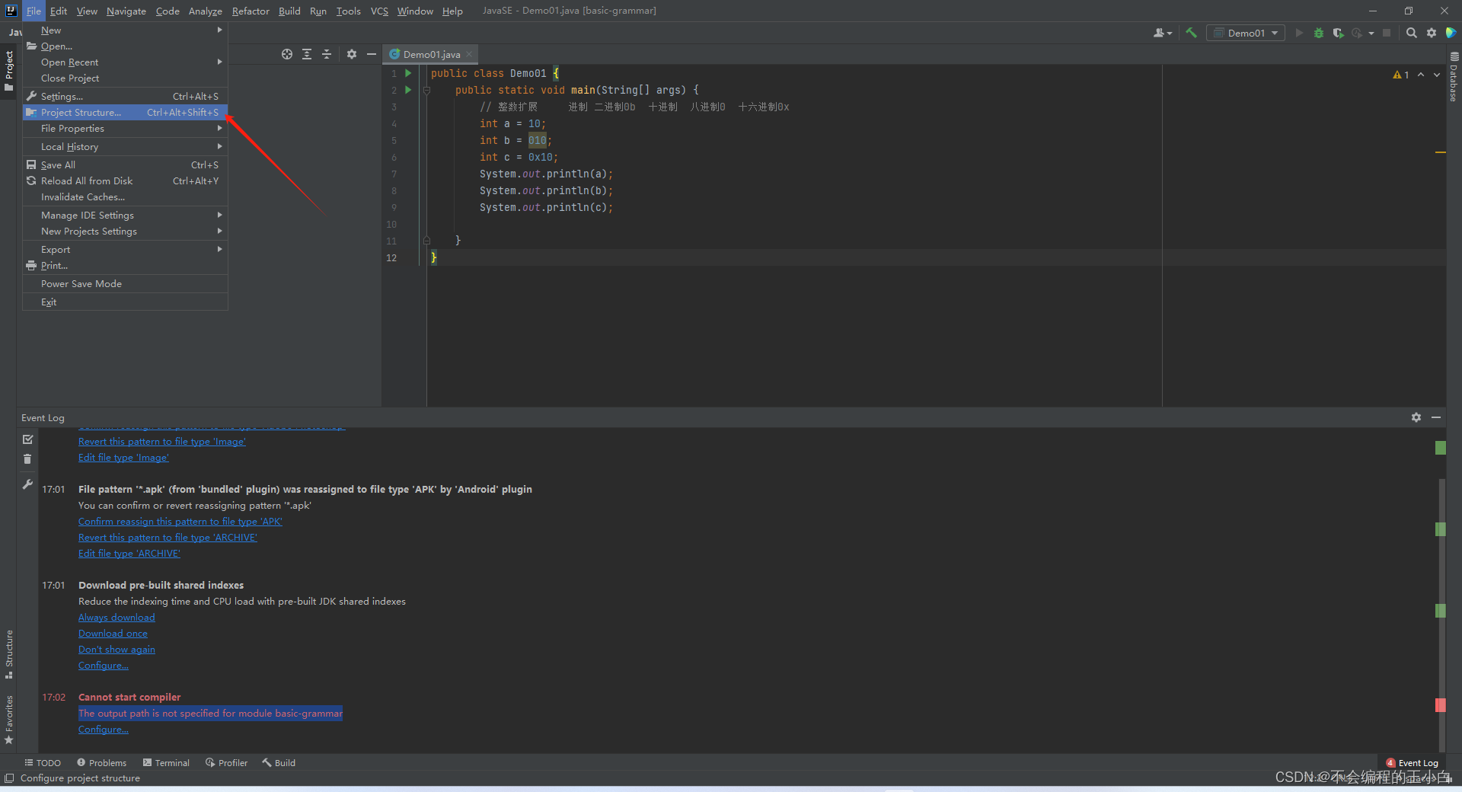Screen dimensions: 1462x792
Task: Close the Demo01.java editor tab
Action: click(469, 54)
